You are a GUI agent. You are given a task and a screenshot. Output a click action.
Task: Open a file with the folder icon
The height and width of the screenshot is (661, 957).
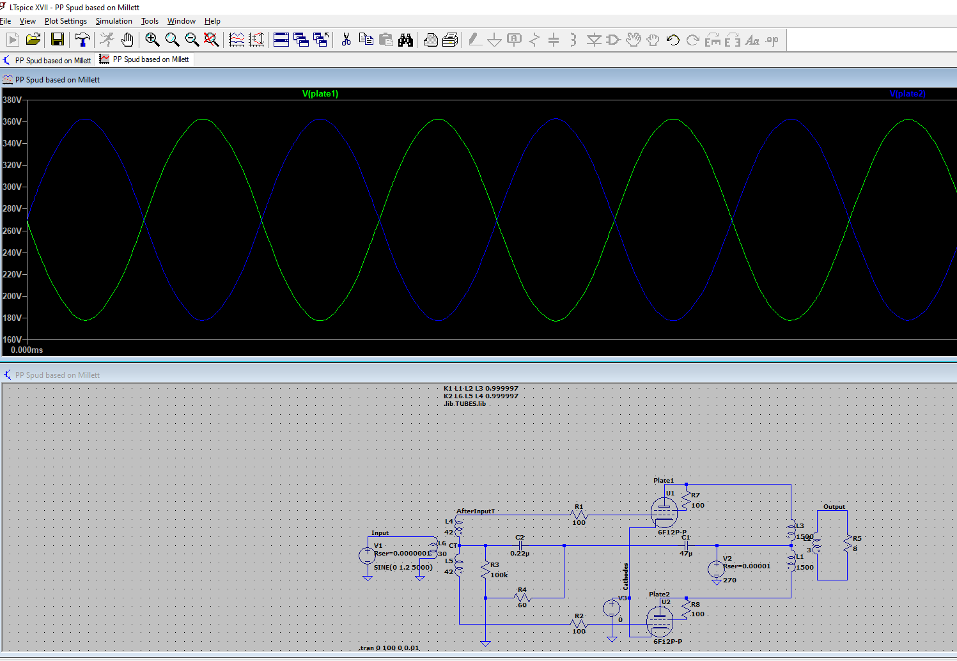(33, 40)
